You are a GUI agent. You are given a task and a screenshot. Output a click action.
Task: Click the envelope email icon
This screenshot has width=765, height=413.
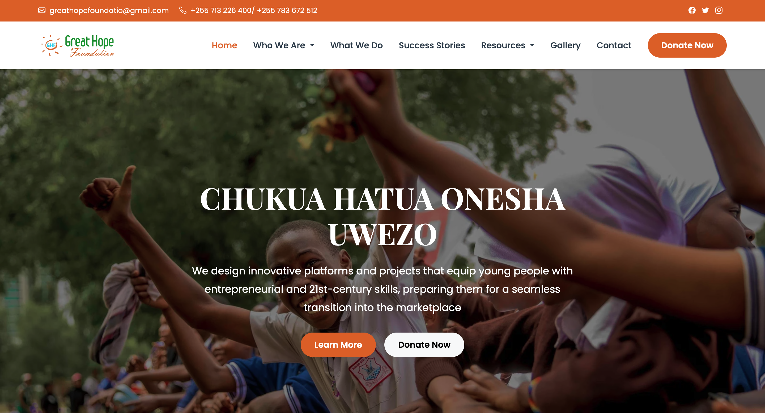[x=42, y=10]
